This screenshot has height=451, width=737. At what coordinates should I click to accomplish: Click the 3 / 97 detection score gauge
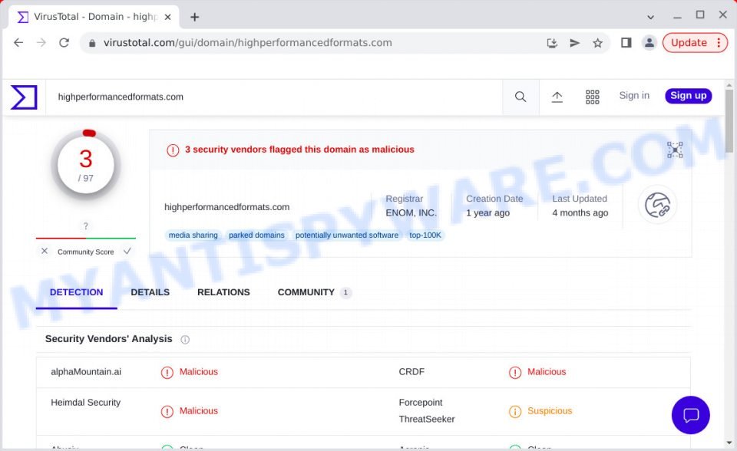click(85, 165)
